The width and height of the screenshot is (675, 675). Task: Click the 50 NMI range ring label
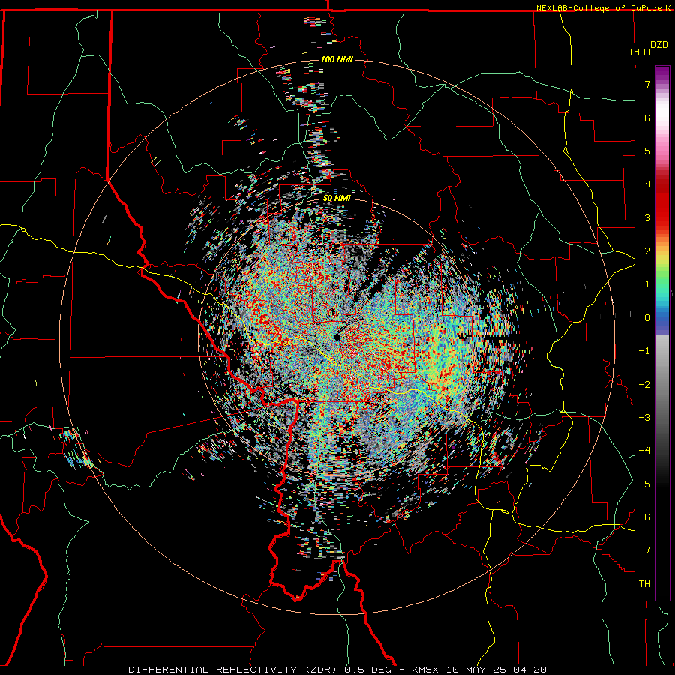click(337, 198)
